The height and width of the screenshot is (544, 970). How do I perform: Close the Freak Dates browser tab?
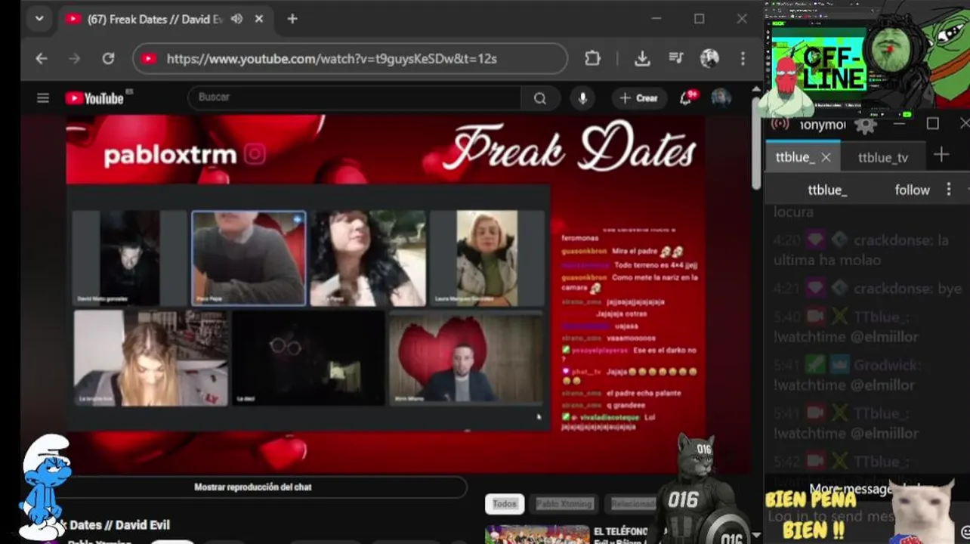[x=259, y=19]
